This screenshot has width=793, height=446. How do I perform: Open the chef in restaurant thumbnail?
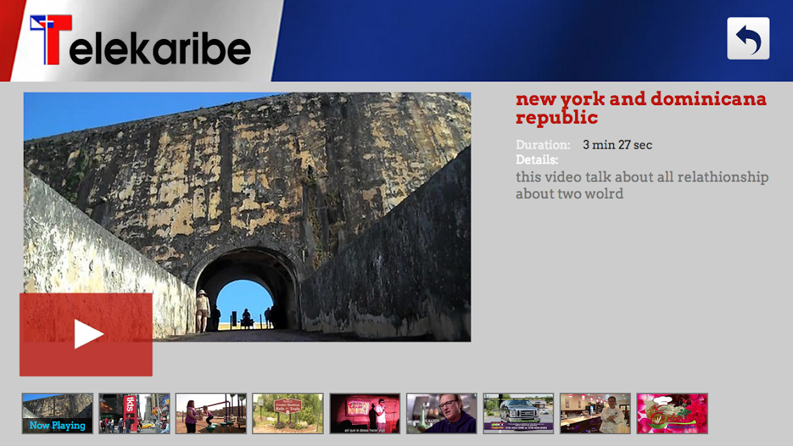pos(595,413)
